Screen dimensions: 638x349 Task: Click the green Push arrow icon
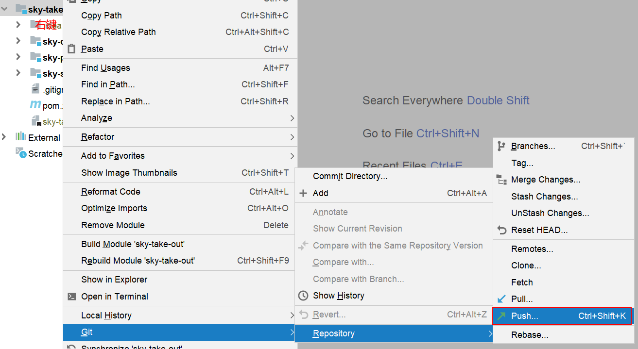coord(501,316)
